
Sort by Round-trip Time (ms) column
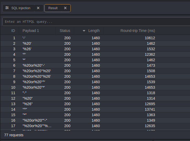click(x=138, y=31)
